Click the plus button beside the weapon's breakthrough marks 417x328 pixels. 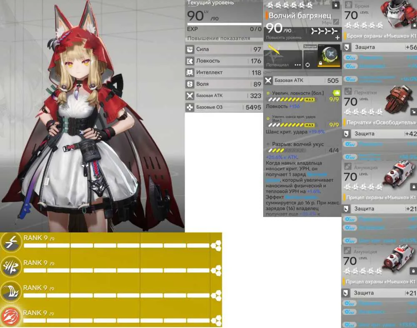click(x=337, y=38)
